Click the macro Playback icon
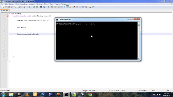 [80, 7]
